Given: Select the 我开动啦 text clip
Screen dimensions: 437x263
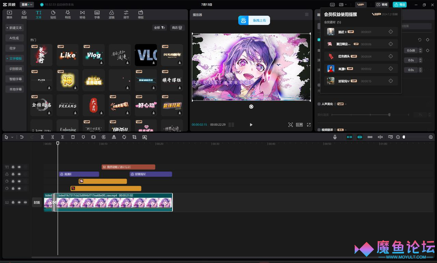Looking at the screenshot, I should [x=128, y=167].
